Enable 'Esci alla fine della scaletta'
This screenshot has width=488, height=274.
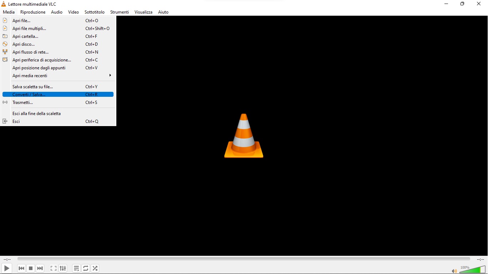(37, 113)
